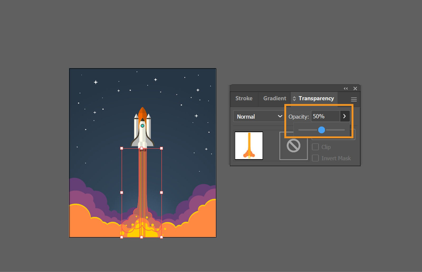422x272 pixels.
Task: Open the Normal blending mode dropdown
Action: point(258,116)
